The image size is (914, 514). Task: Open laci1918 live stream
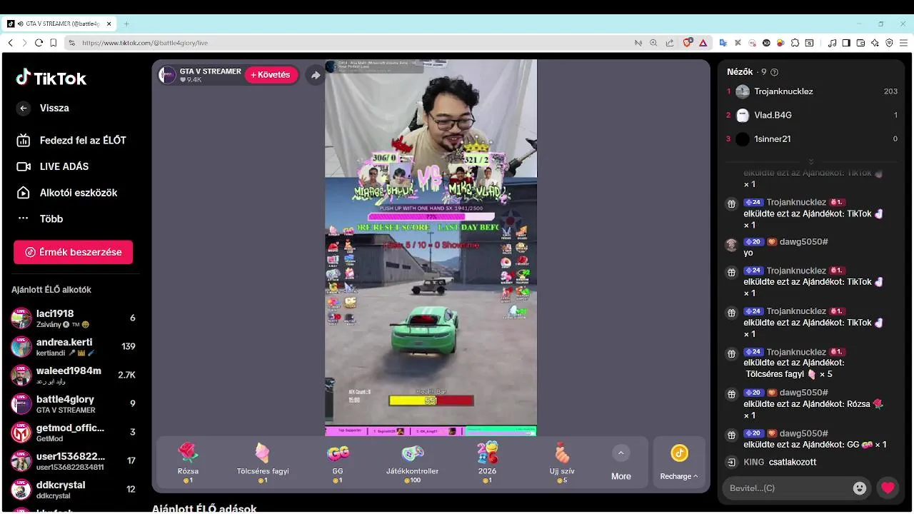pos(73,318)
